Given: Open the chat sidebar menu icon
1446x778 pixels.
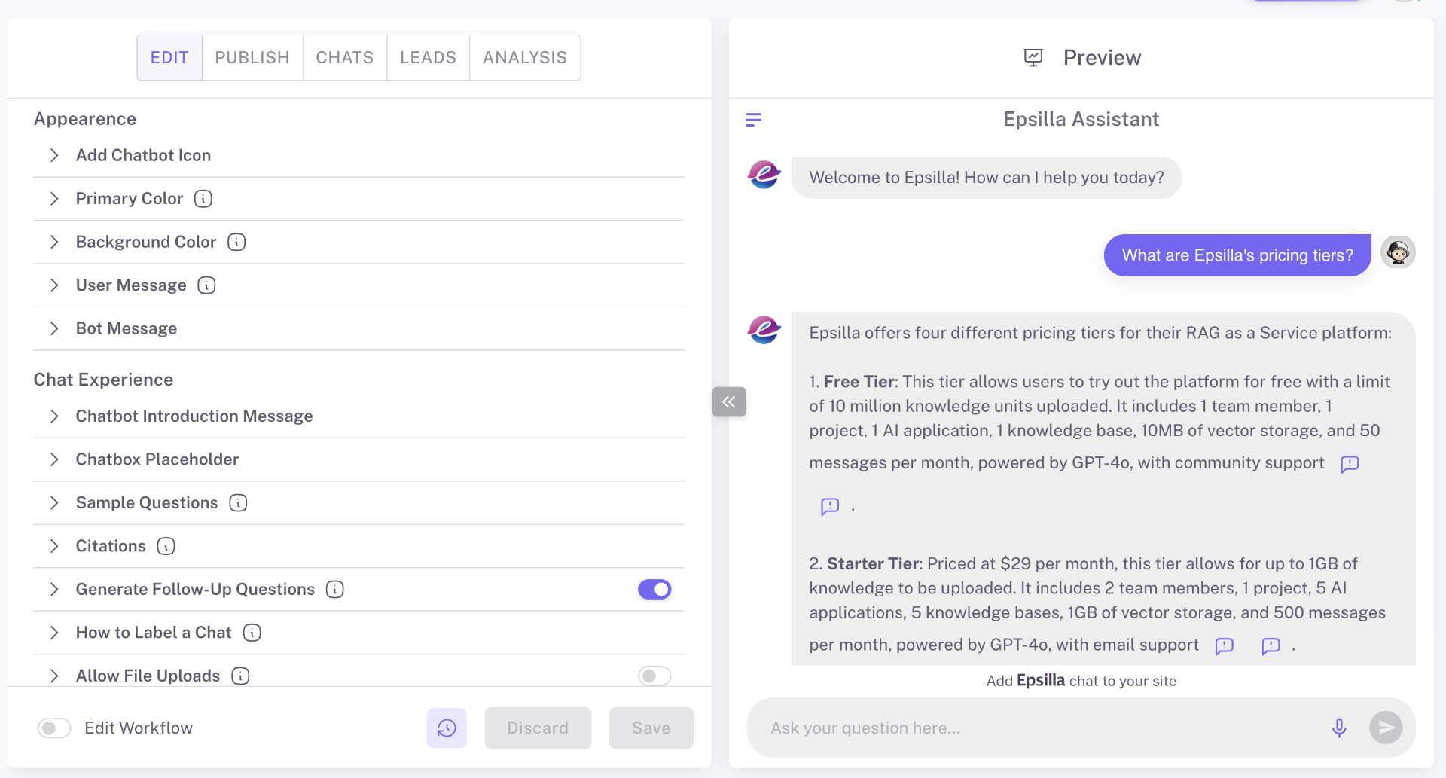Looking at the screenshot, I should (753, 120).
